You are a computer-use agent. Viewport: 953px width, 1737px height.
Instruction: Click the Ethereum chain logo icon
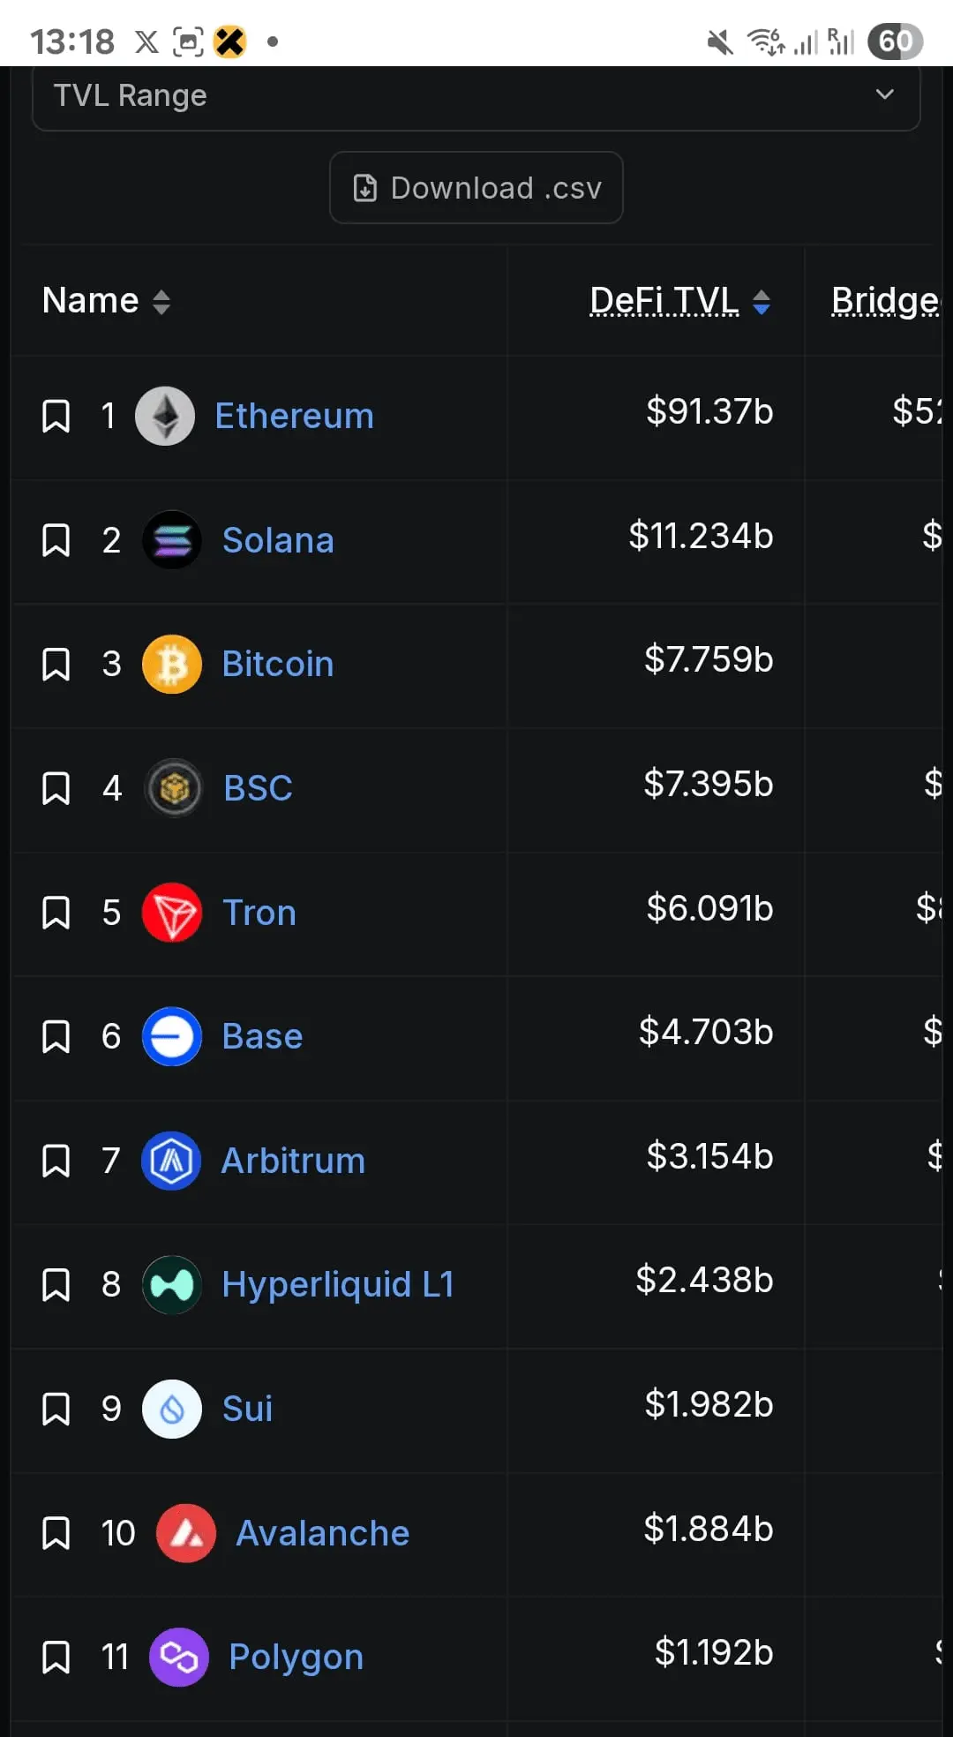coord(165,416)
